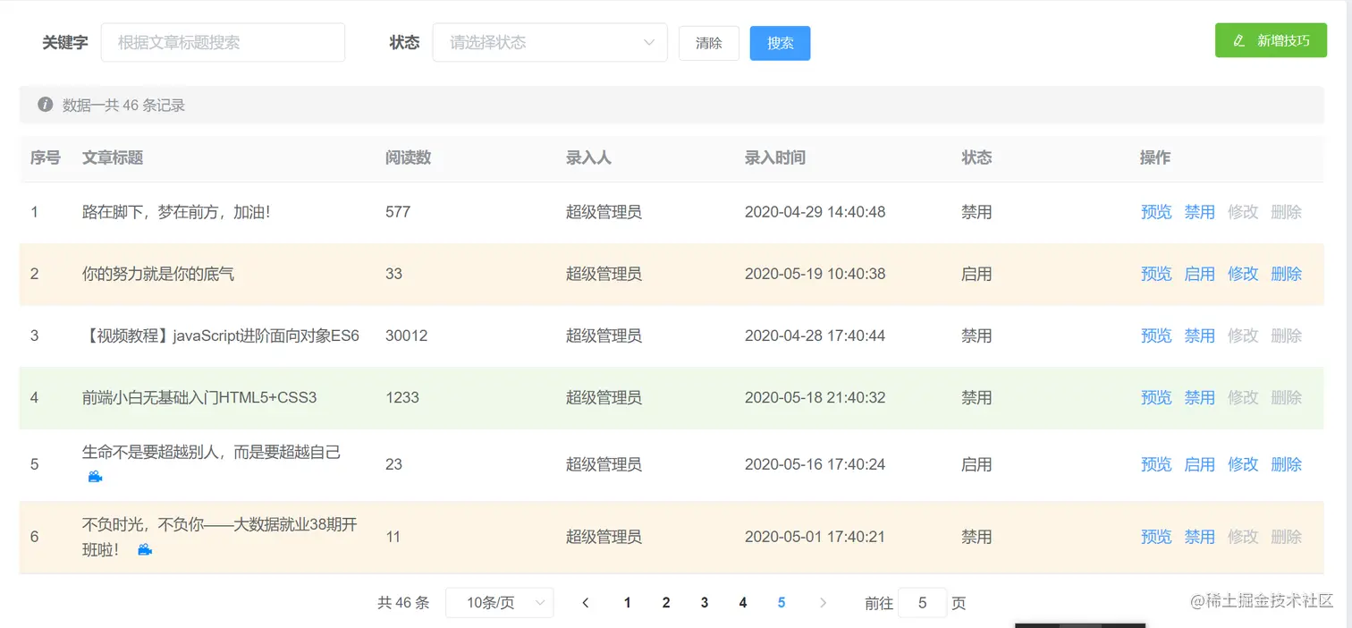Screen dimensions: 1352x628
Task: Go to the previous page with the left arrow
Action: point(586,603)
